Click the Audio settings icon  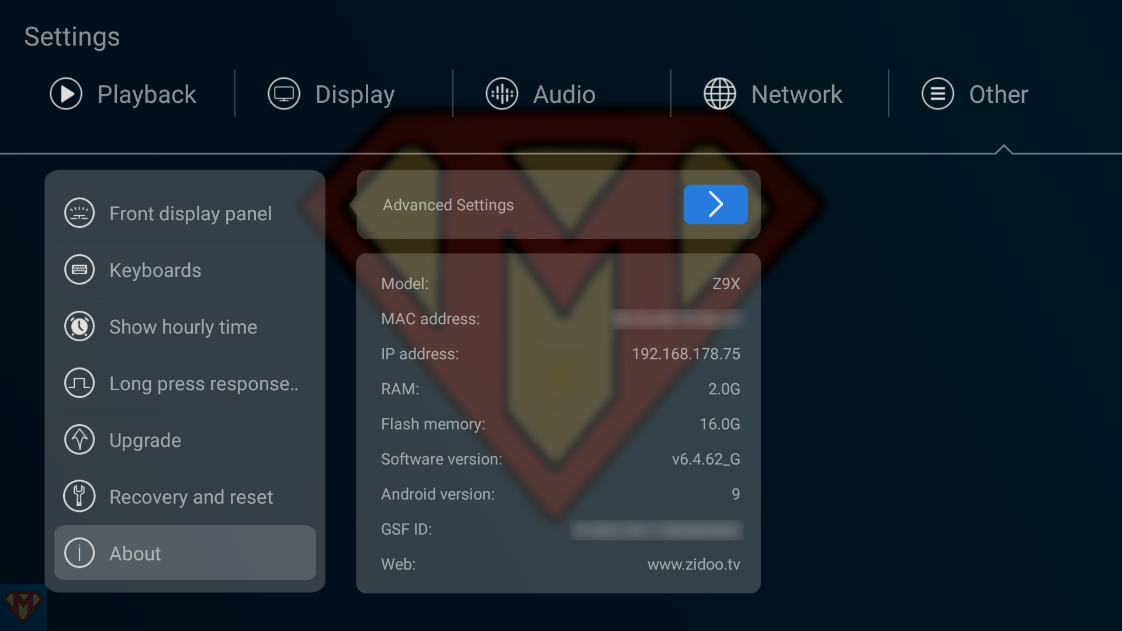coord(501,94)
